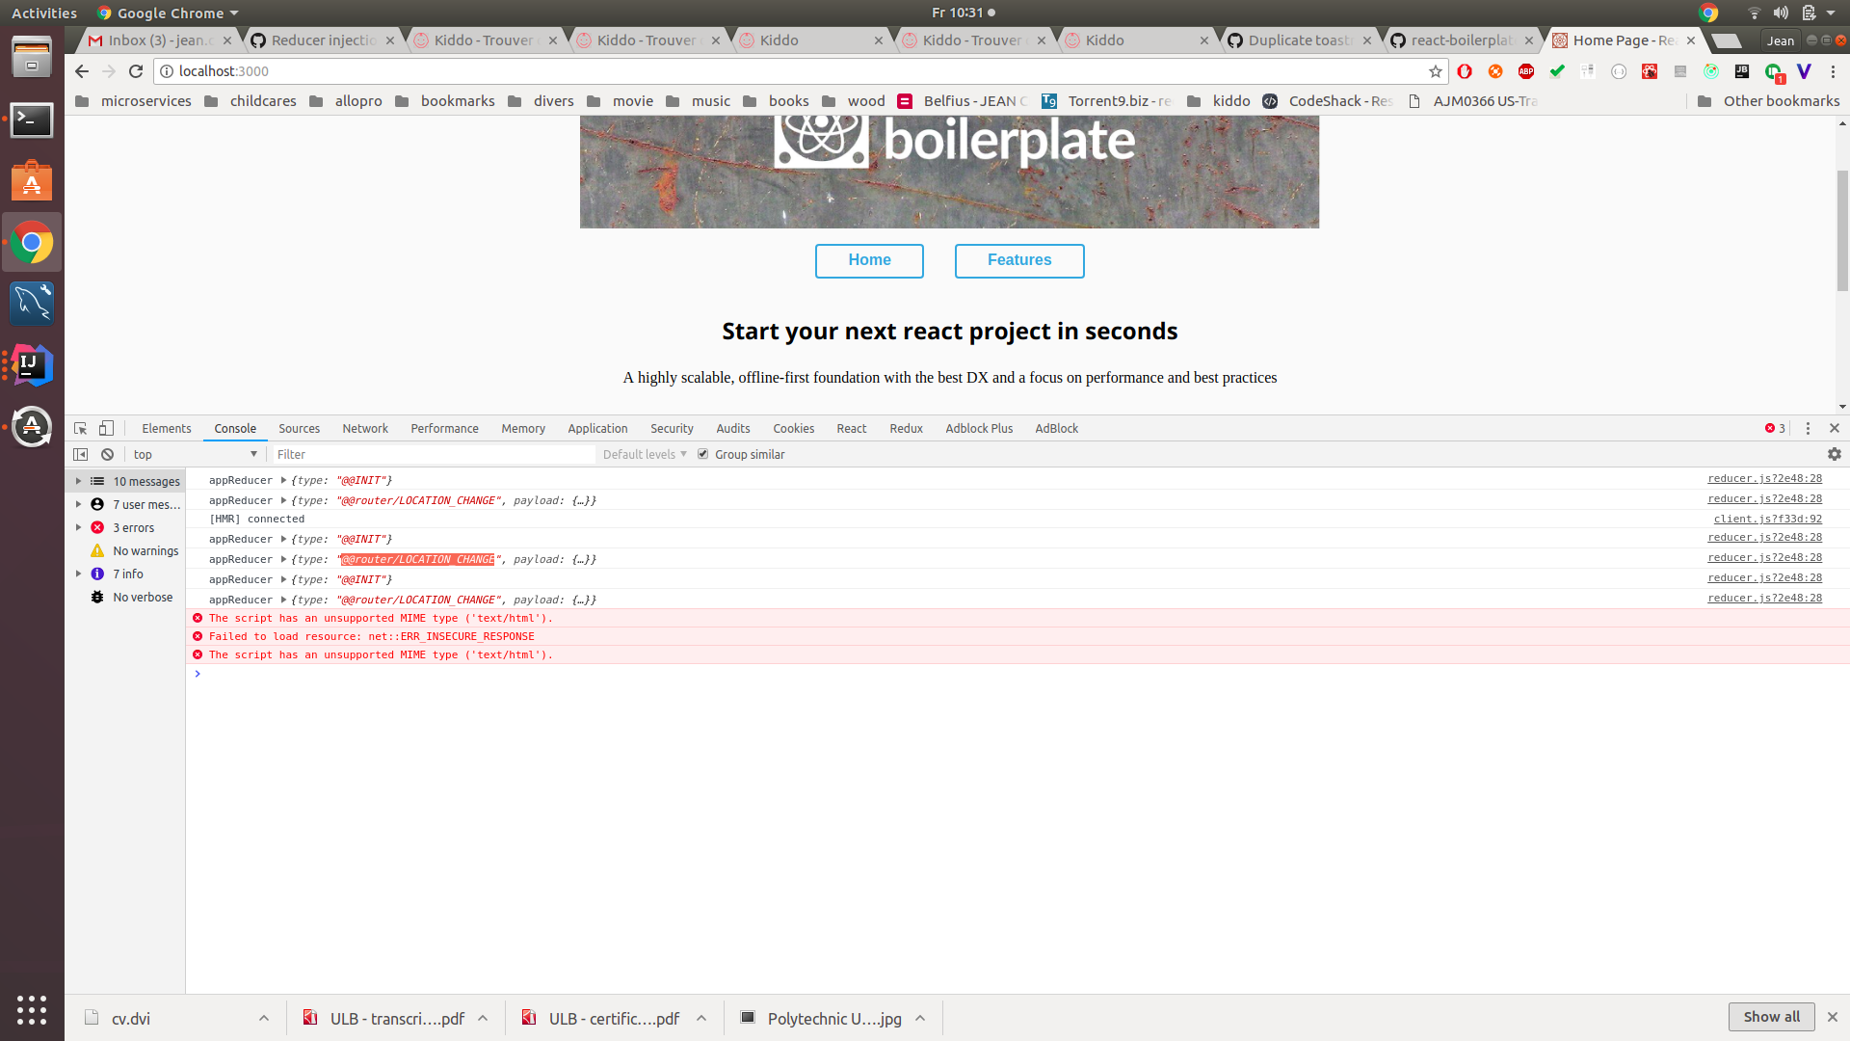Image resolution: width=1850 pixels, height=1041 pixels.
Task: Click the Opera extension icon in the toolbar
Action: (x=1465, y=71)
